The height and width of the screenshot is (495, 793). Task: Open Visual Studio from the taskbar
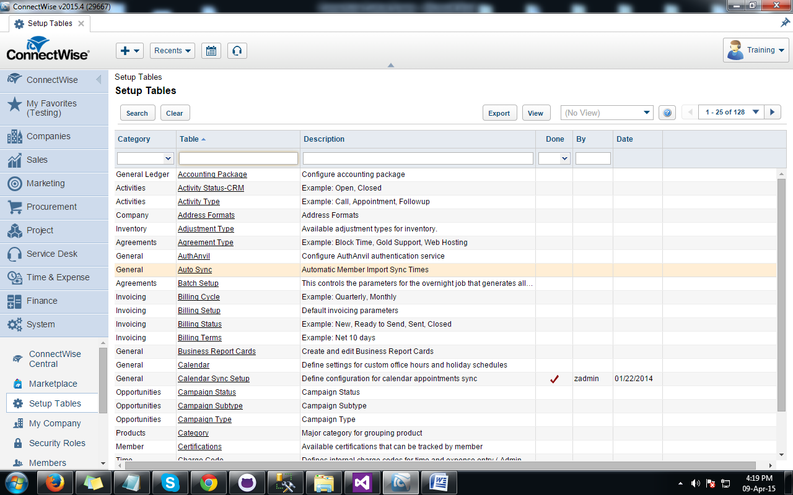coord(362,482)
